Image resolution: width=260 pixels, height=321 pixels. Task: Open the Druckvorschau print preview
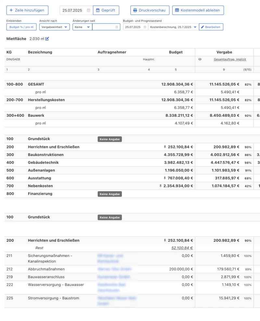click(x=149, y=10)
